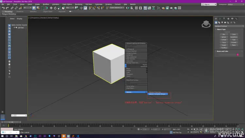Open Select by Name dialog
This screenshot has height=138, width=245.
(38, 8)
